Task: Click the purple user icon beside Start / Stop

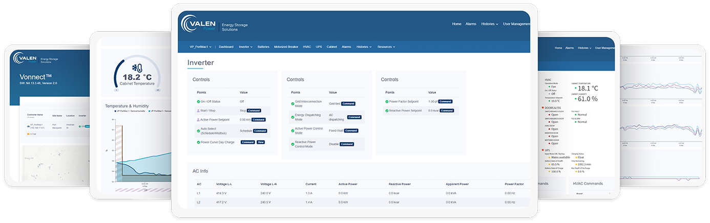Action: tap(198, 110)
